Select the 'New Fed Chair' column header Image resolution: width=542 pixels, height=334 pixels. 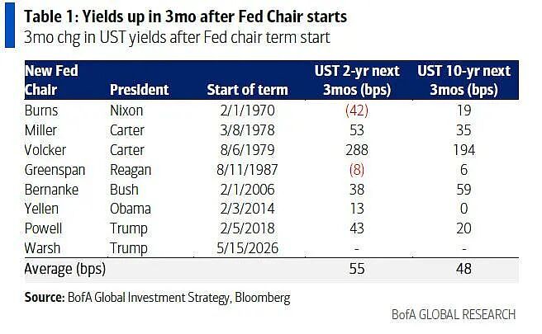(51, 80)
